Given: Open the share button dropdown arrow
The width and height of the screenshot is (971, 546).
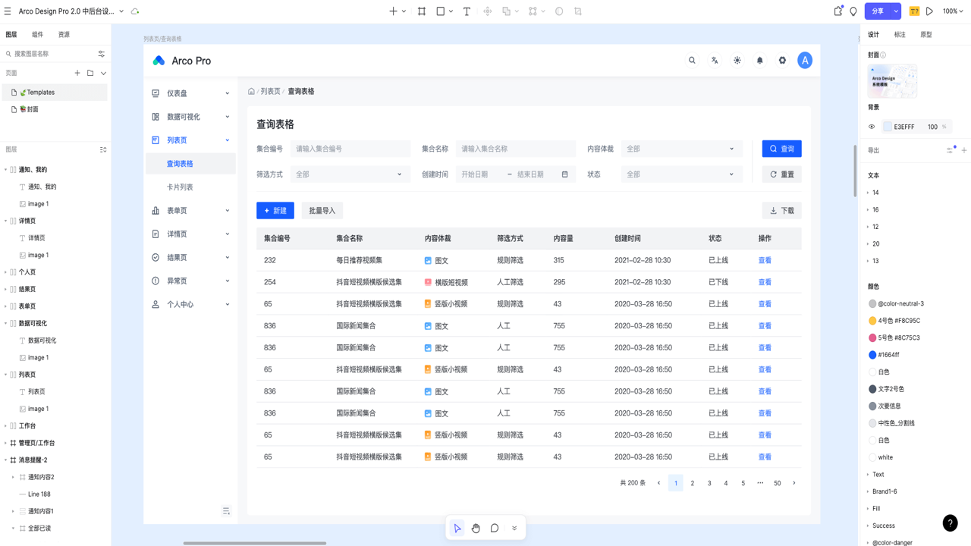Looking at the screenshot, I should [896, 11].
